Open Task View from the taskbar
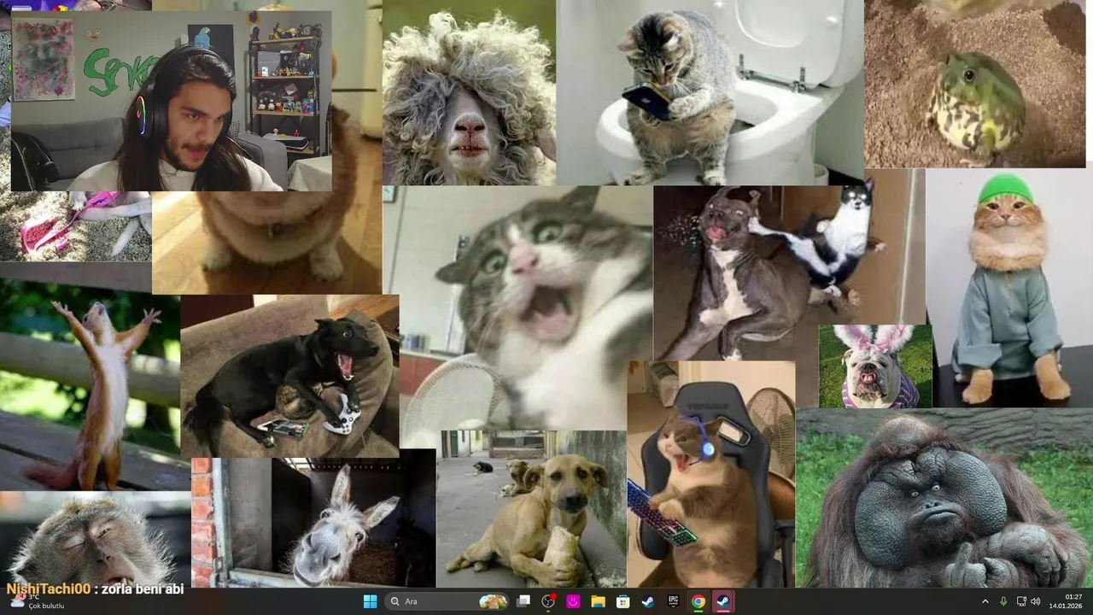The image size is (1093, 615). point(523,601)
